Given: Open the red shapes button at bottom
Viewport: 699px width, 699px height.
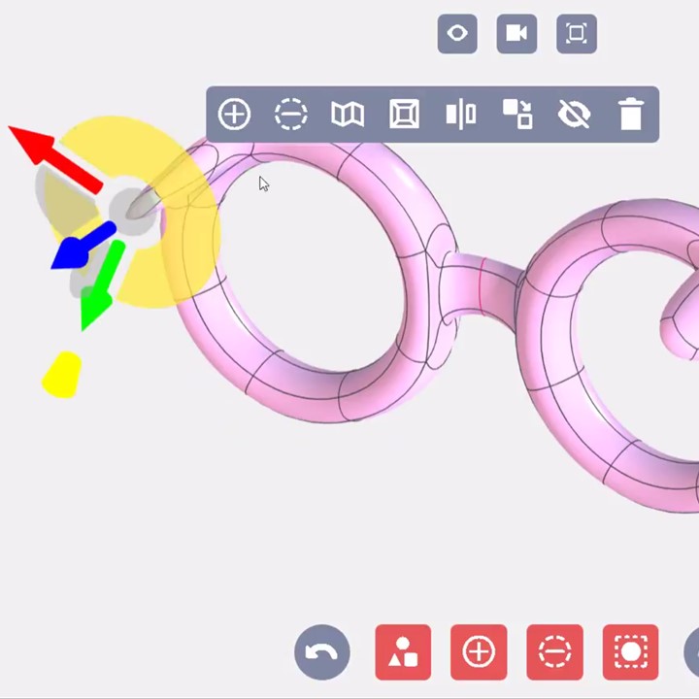Looking at the screenshot, I should 403,651.
